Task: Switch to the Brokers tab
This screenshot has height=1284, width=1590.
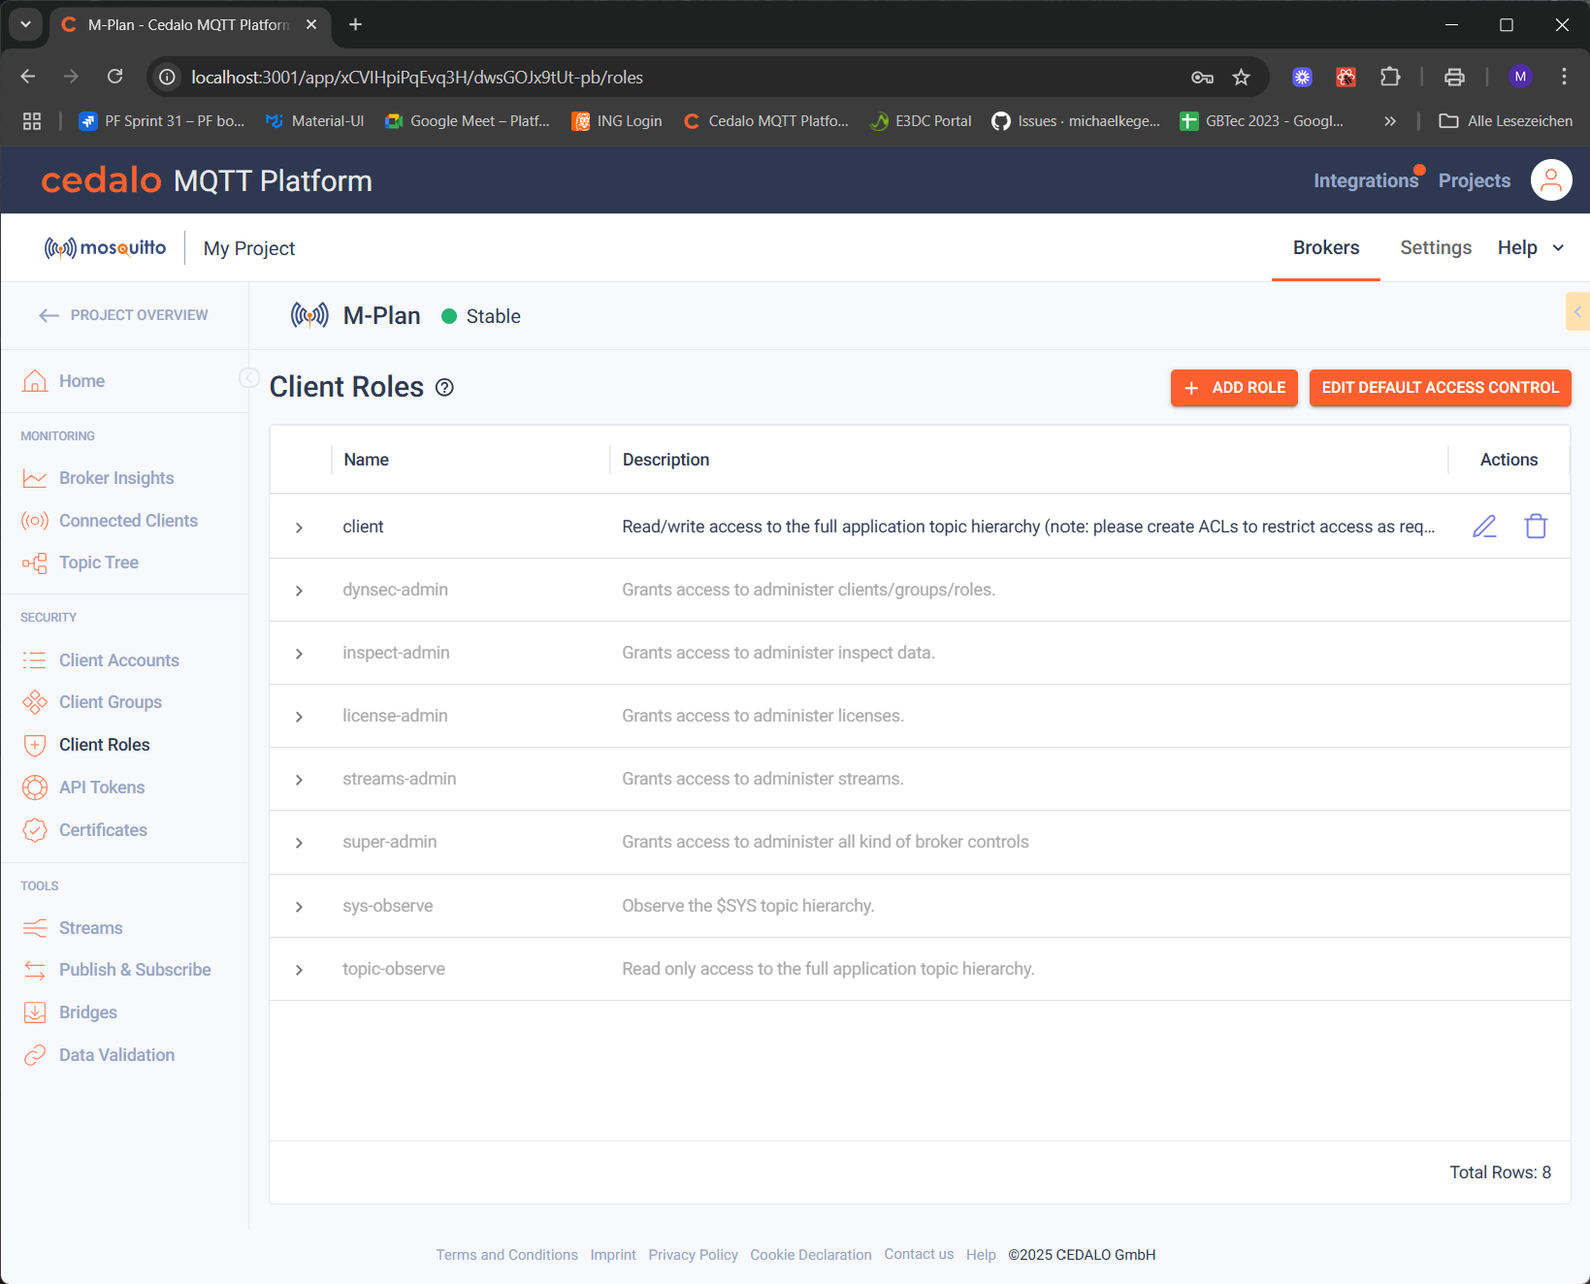Action: (x=1325, y=247)
